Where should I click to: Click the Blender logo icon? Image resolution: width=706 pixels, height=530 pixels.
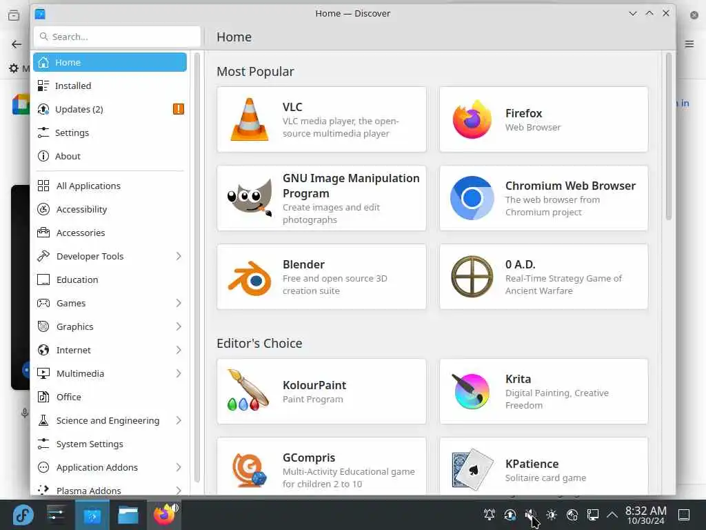click(x=250, y=277)
